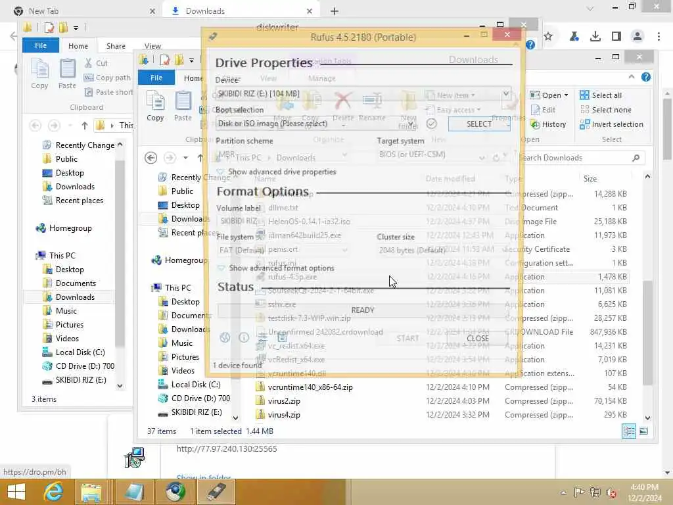Open Rufus Boot selection dropdown

[411, 124]
